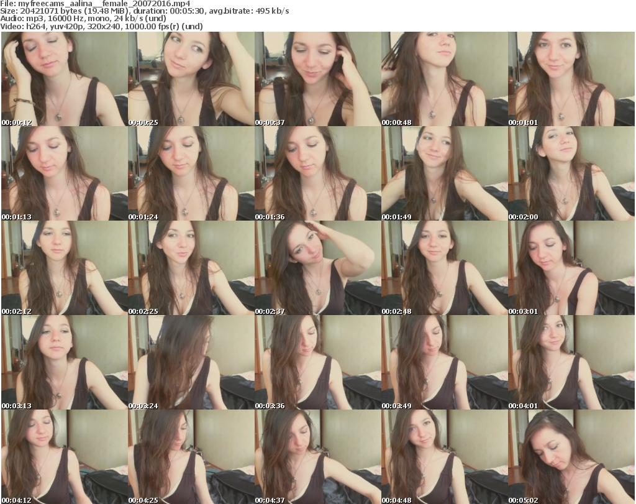Click the frame stamped 00:01:01
The image size is (636, 504).
[x=571, y=79]
